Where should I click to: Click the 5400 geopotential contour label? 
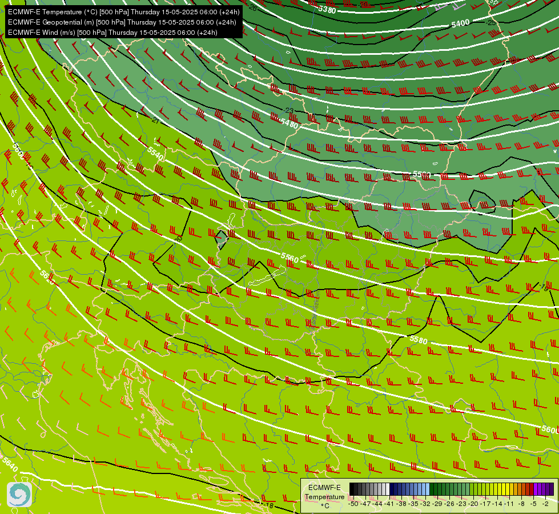[x=460, y=23]
